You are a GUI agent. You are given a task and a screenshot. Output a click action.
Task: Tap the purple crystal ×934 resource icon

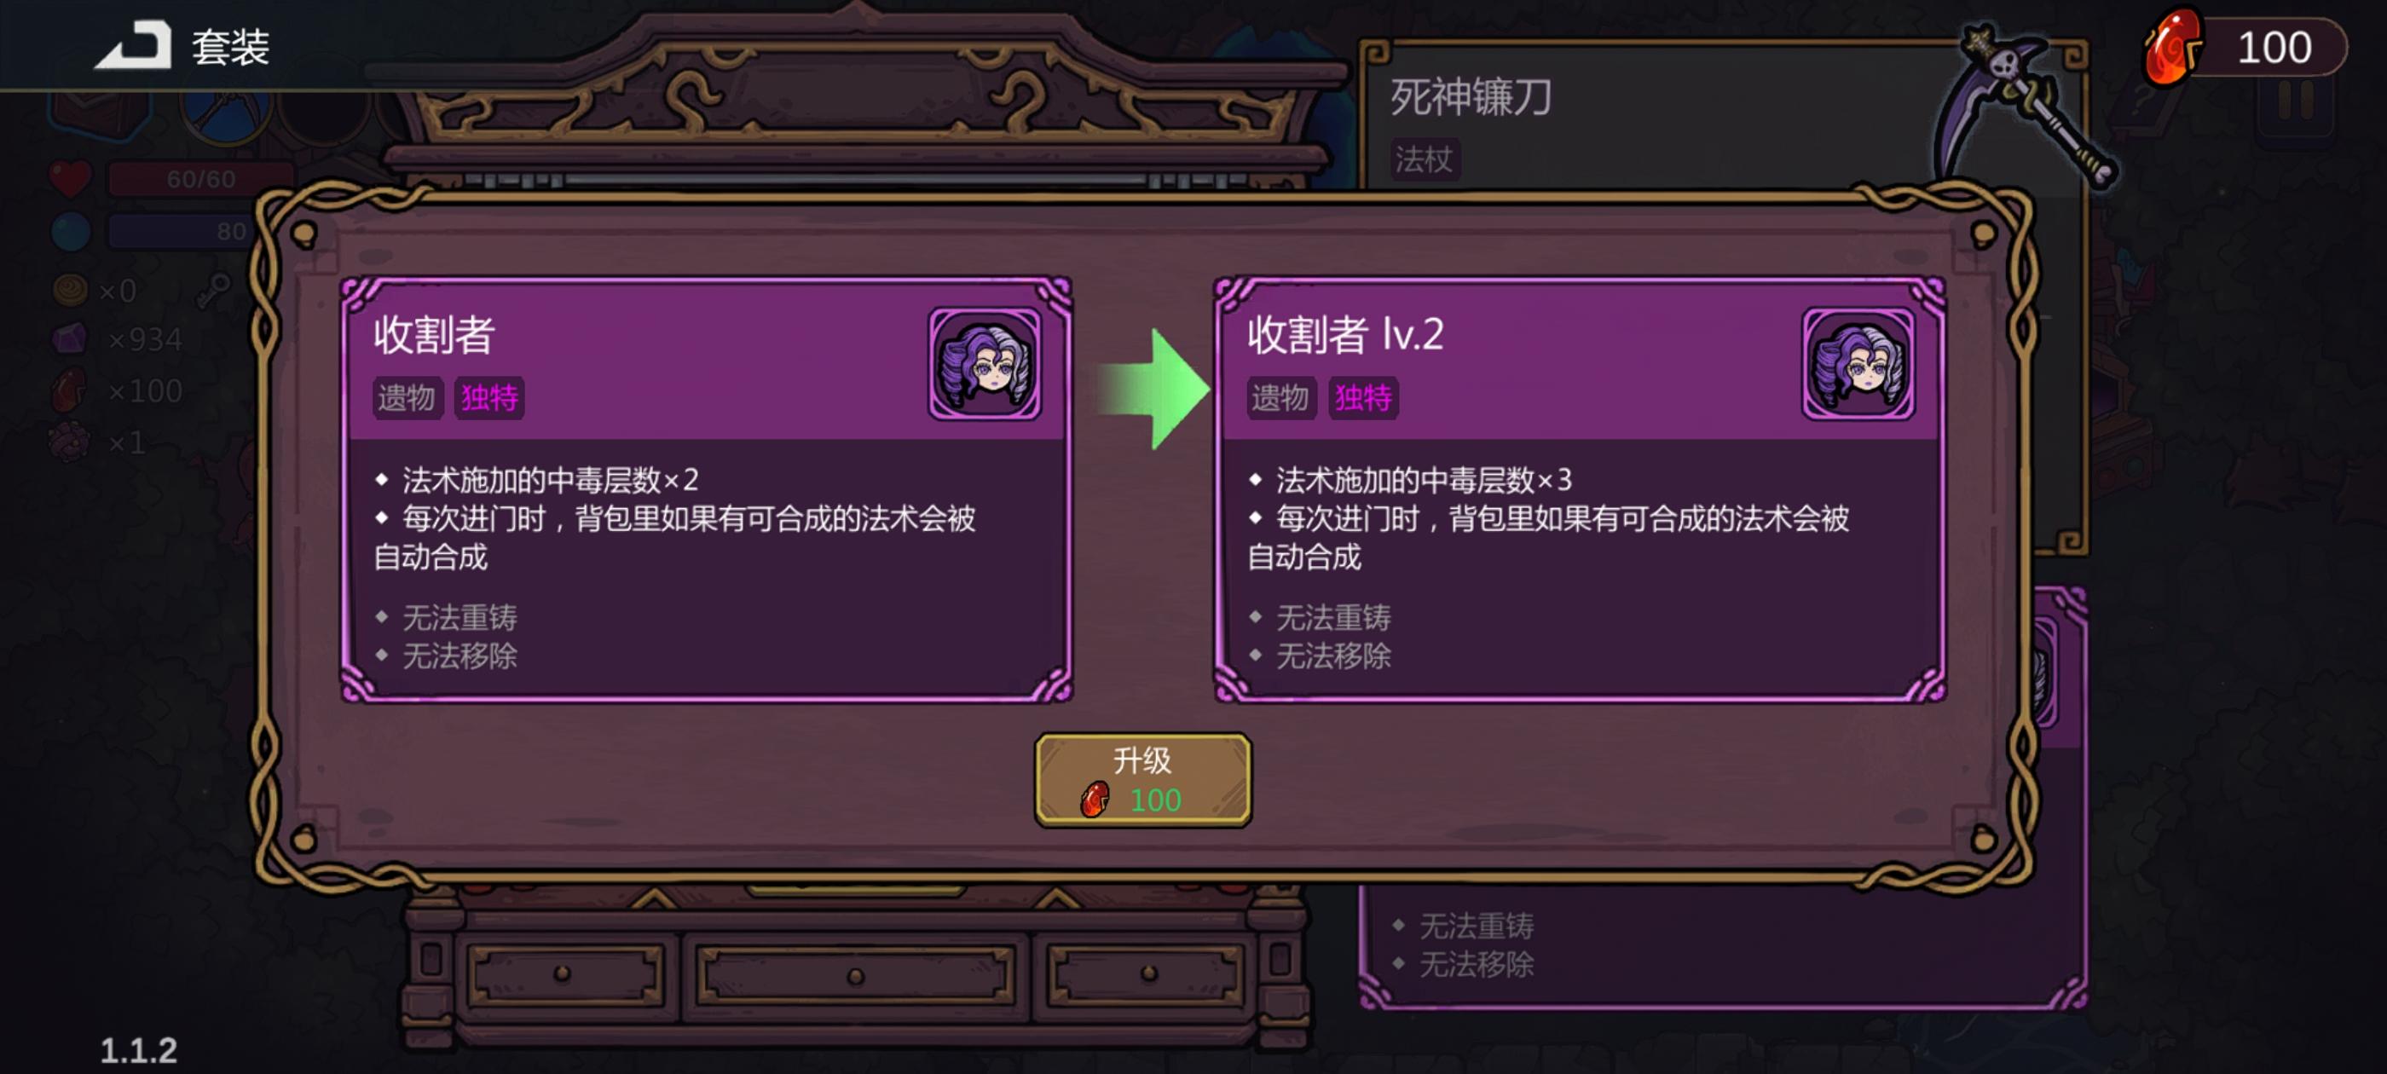click(x=71, y=339)
